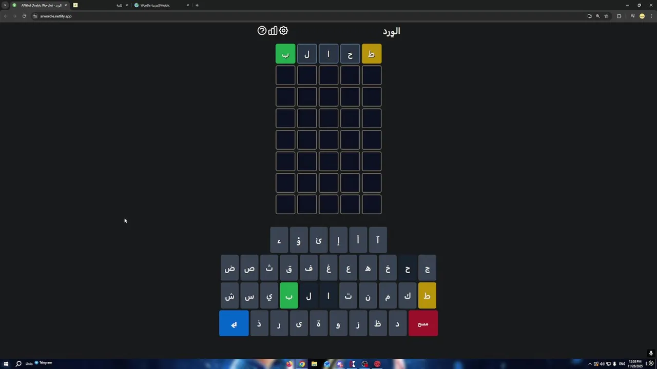The width and height of the screenshot is (657, 369).
Task: Tap the ز keyboard key
Action: coord(358,323)
